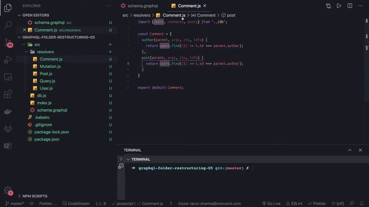Click CodeStream in status bar

tap(76, 204)
